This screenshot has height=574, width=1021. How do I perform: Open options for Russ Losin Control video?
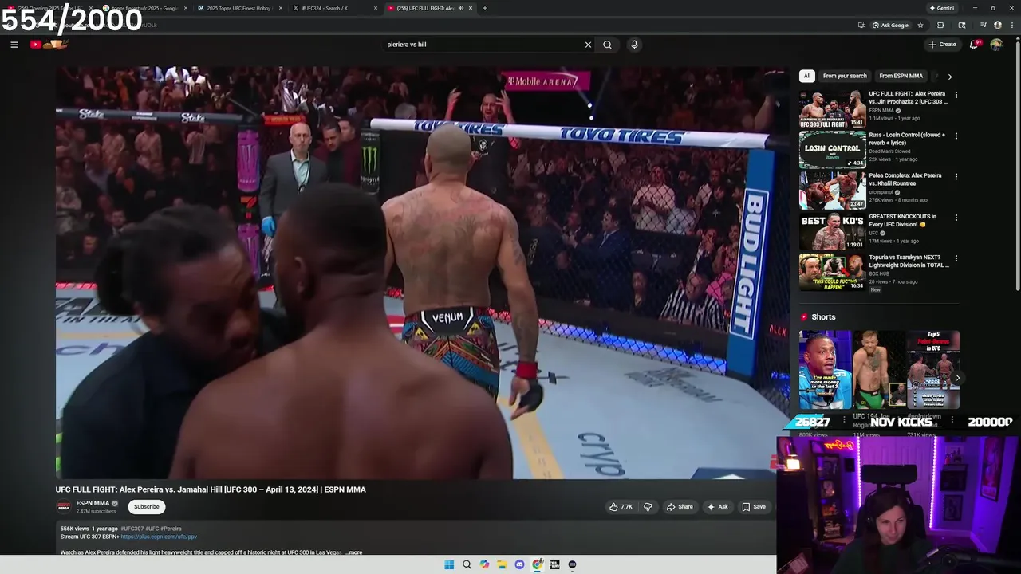pos(956,136)
